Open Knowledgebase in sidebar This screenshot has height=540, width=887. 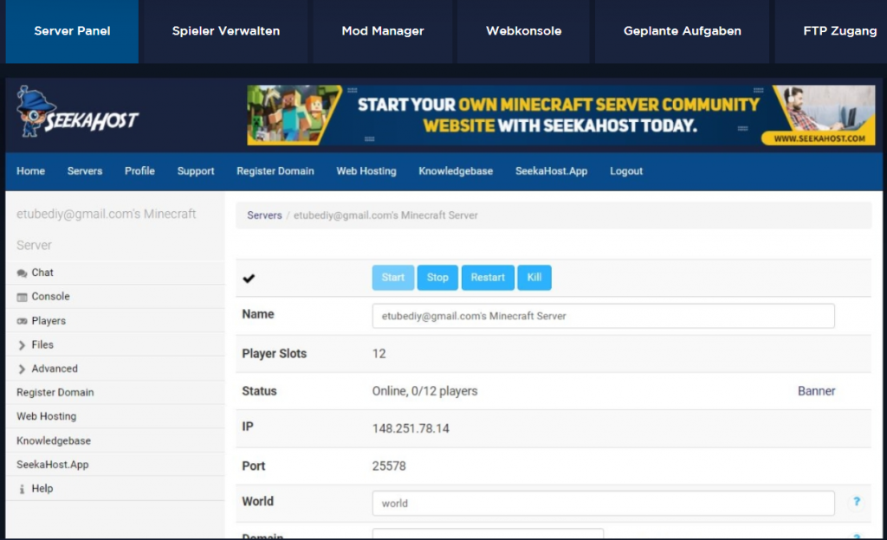(x=54, y=440)
